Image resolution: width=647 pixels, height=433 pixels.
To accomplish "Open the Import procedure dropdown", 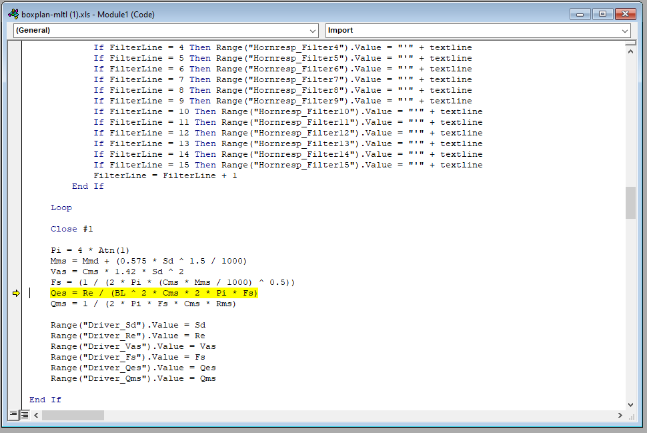I will 478,31.
